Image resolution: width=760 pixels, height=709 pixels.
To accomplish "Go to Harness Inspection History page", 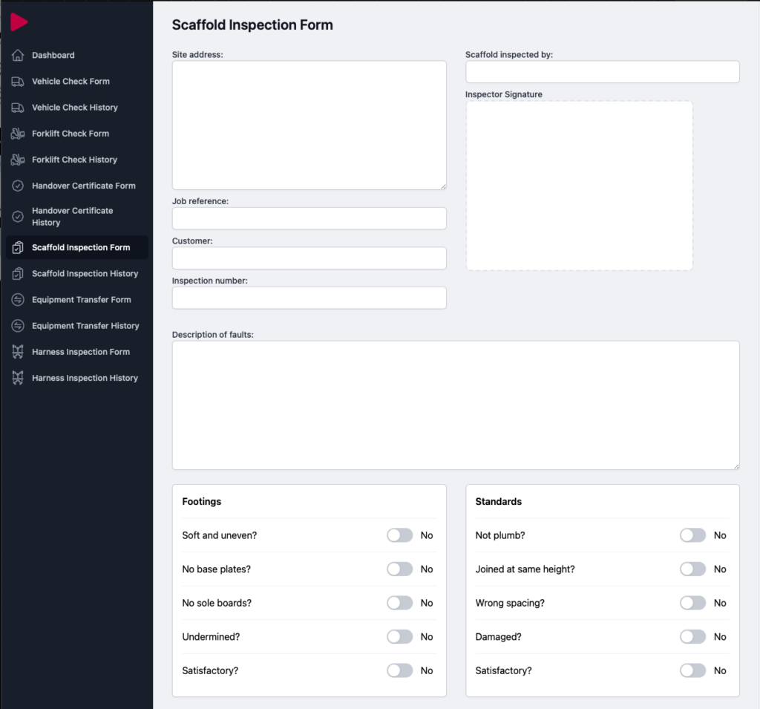I will pyautogui.click(x=85, y=378).
